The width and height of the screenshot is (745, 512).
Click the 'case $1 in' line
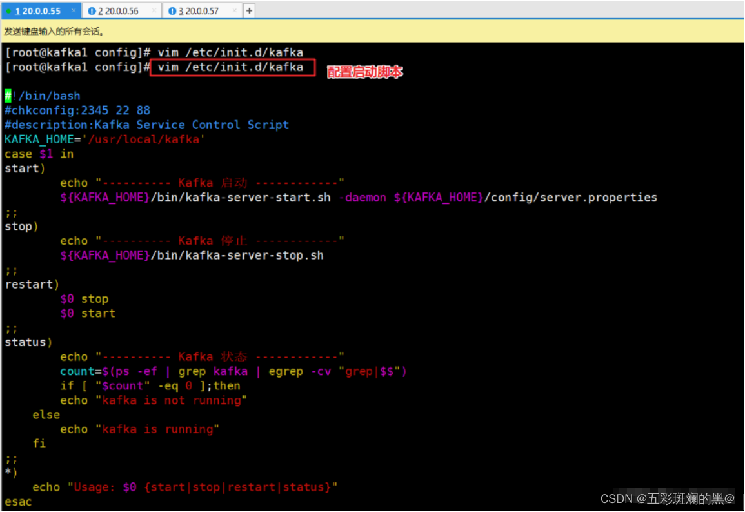tap(39, 154)
